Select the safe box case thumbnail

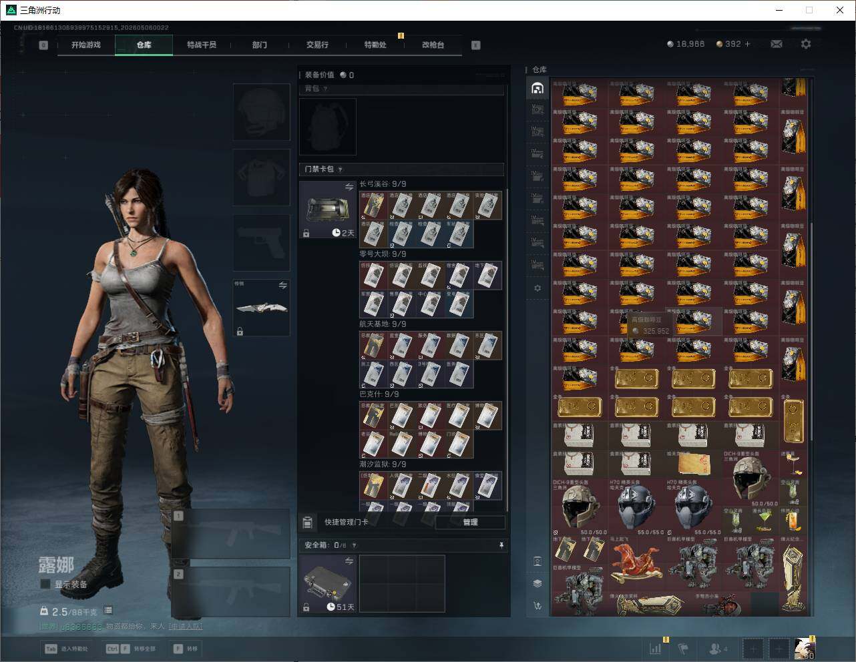(328, 583)
